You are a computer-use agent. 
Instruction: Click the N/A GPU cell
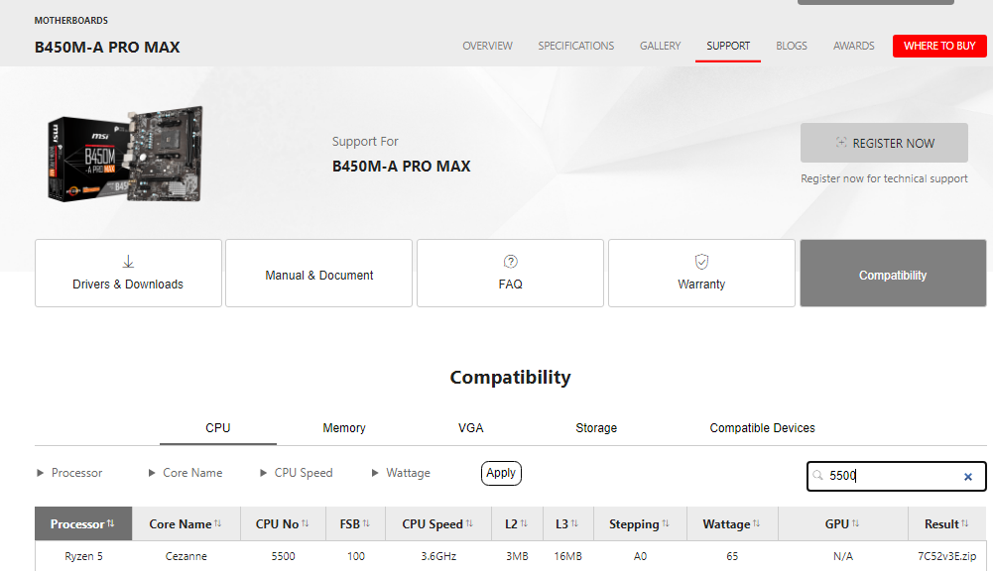(x=843, y=556)
